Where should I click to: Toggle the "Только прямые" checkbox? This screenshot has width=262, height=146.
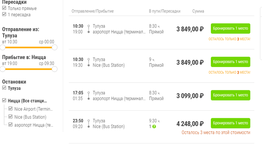coord(4,8)
